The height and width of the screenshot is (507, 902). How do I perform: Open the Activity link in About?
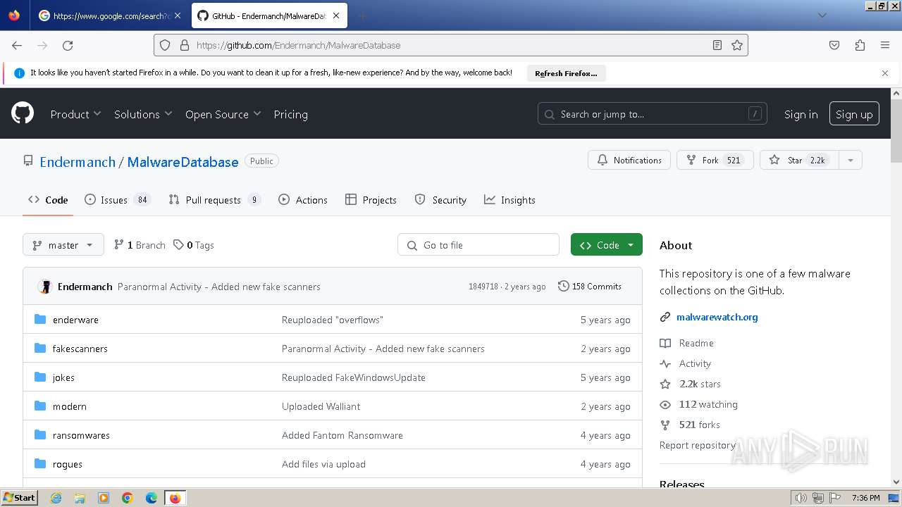695,363
